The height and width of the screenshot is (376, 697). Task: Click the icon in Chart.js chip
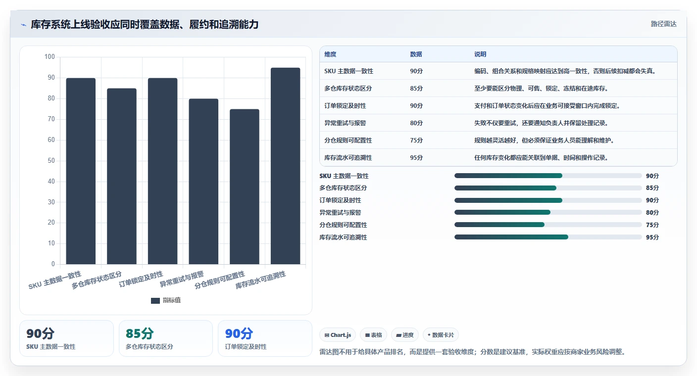tap(327, 335)
